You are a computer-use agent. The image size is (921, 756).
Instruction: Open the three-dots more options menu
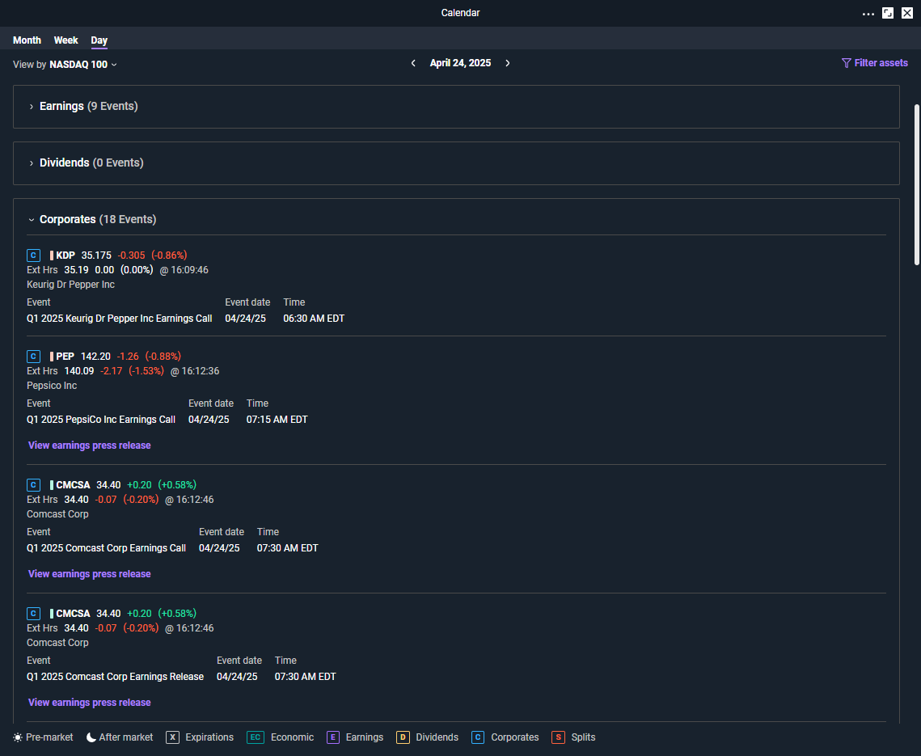(x=868, y=14)
